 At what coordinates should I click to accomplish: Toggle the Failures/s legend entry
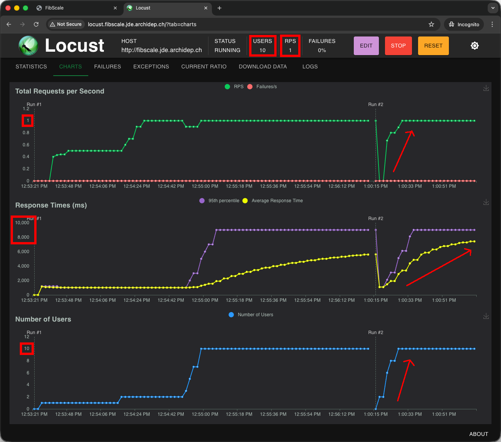tap(262, 87)
